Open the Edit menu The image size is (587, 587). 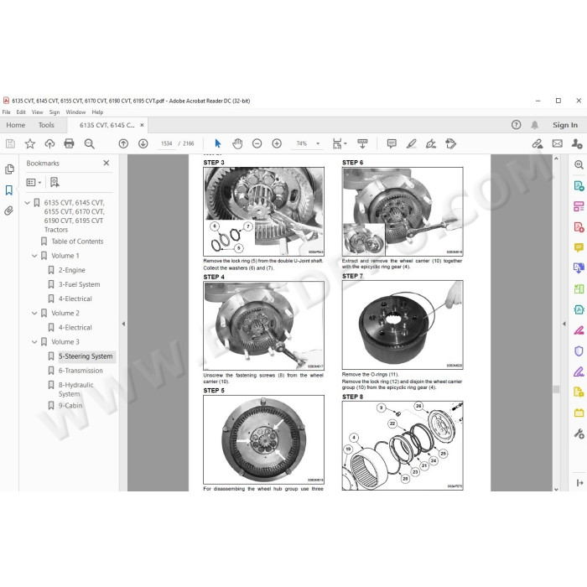pos(21,112)
